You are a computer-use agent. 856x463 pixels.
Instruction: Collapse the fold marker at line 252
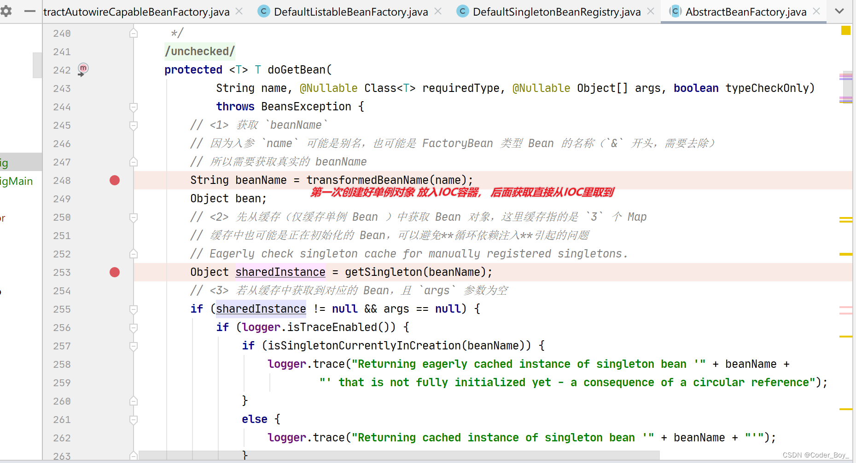(134, 254)
